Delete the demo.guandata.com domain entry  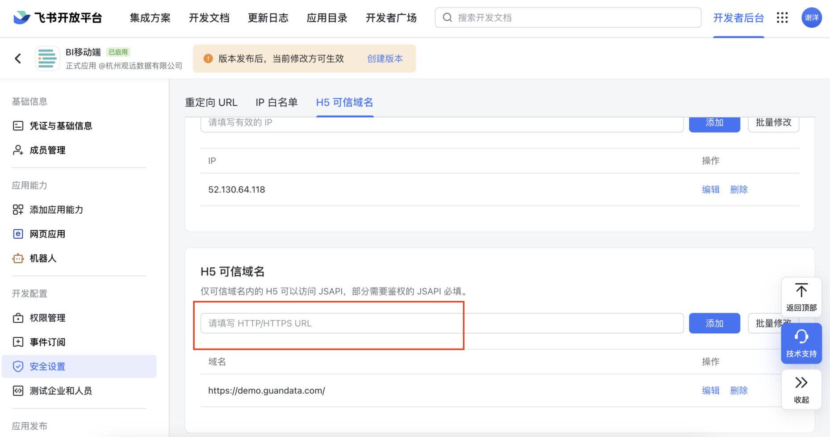(738, 391)
